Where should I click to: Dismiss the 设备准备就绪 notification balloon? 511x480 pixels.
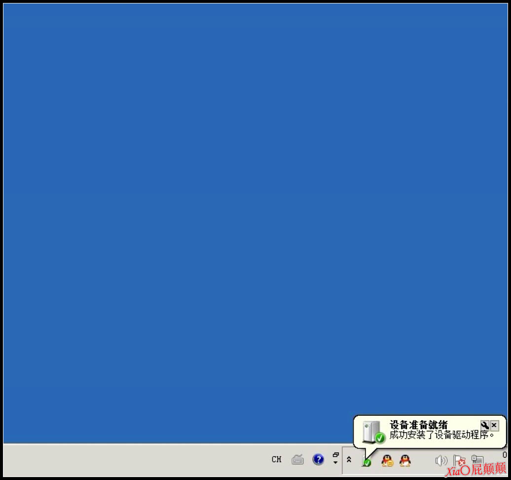(494, 425)
